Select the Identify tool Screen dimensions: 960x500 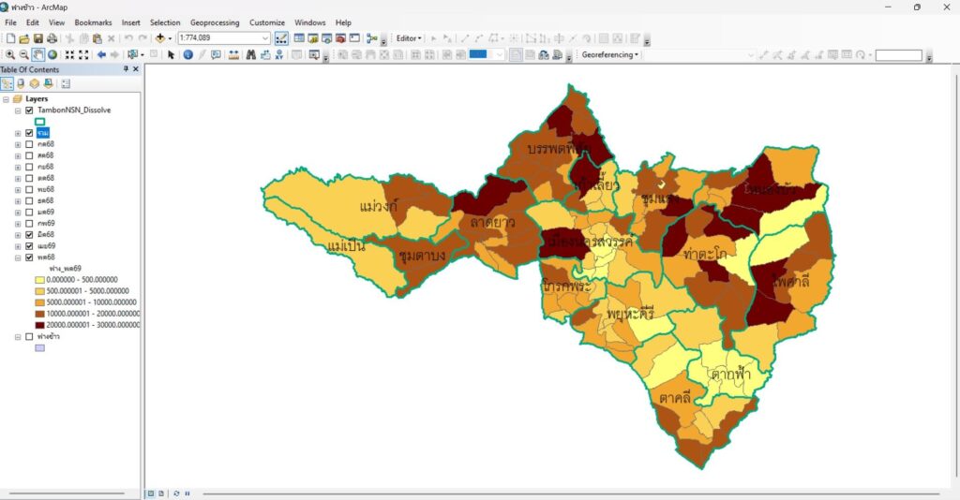[187, 54]
